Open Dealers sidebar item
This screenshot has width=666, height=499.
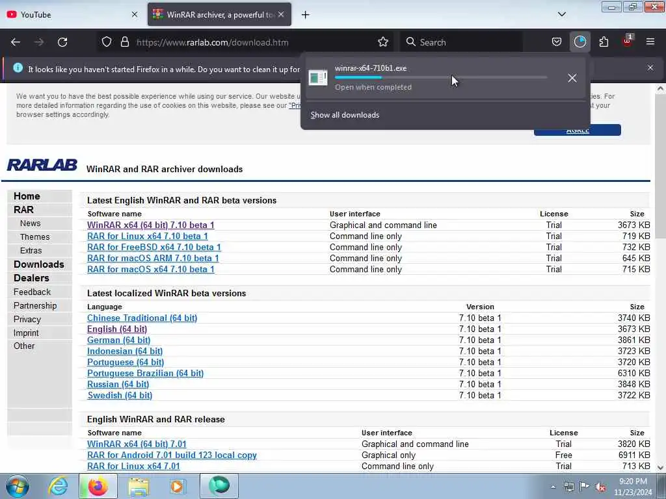31,278
